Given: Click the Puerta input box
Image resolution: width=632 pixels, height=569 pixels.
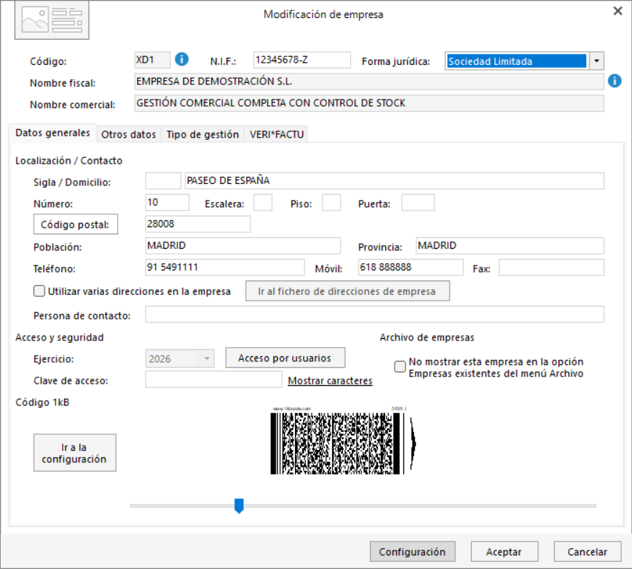Looking at the screenshot, I should [418, 203].
